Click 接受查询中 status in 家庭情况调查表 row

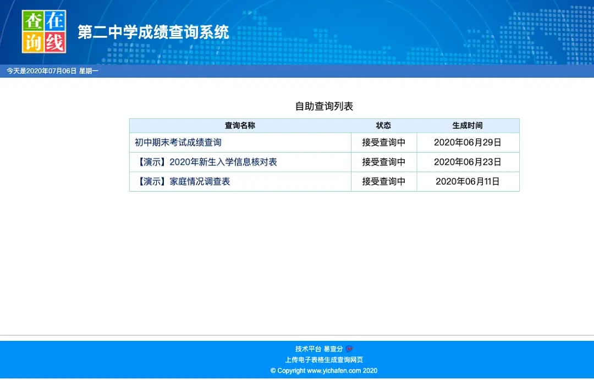(x=384, y=182)
